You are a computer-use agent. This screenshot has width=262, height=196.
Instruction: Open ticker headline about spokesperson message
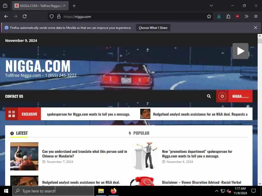pyautogui.click(x=88, y=114)
